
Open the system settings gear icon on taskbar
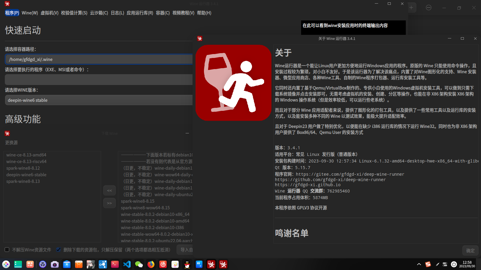[x=43, y=264]
